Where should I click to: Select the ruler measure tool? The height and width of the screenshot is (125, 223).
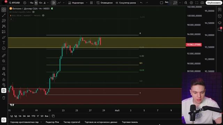(4, 56)
